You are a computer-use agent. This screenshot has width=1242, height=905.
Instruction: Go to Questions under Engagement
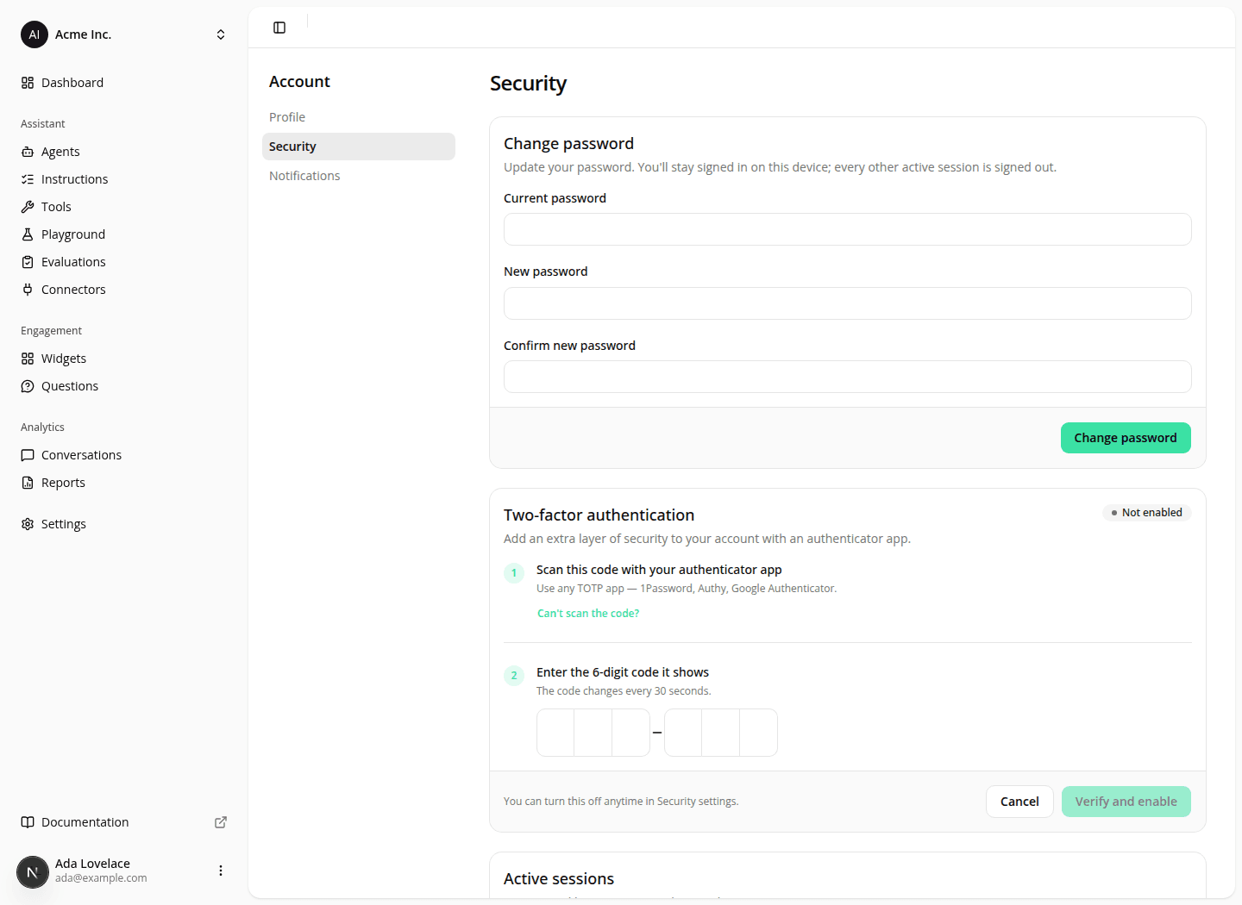click(x=124, y=386)
